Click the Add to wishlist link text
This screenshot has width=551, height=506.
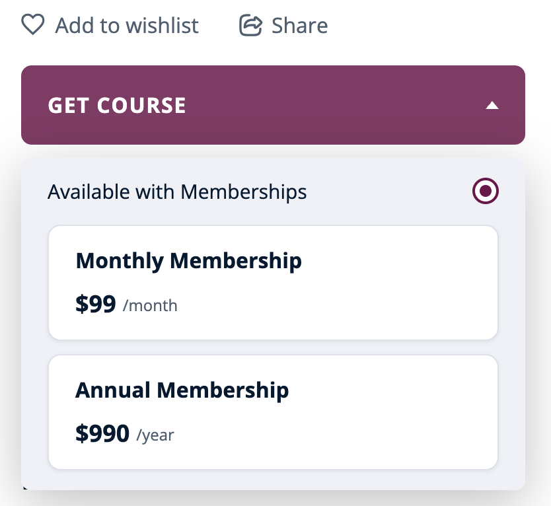click(127, 26)
